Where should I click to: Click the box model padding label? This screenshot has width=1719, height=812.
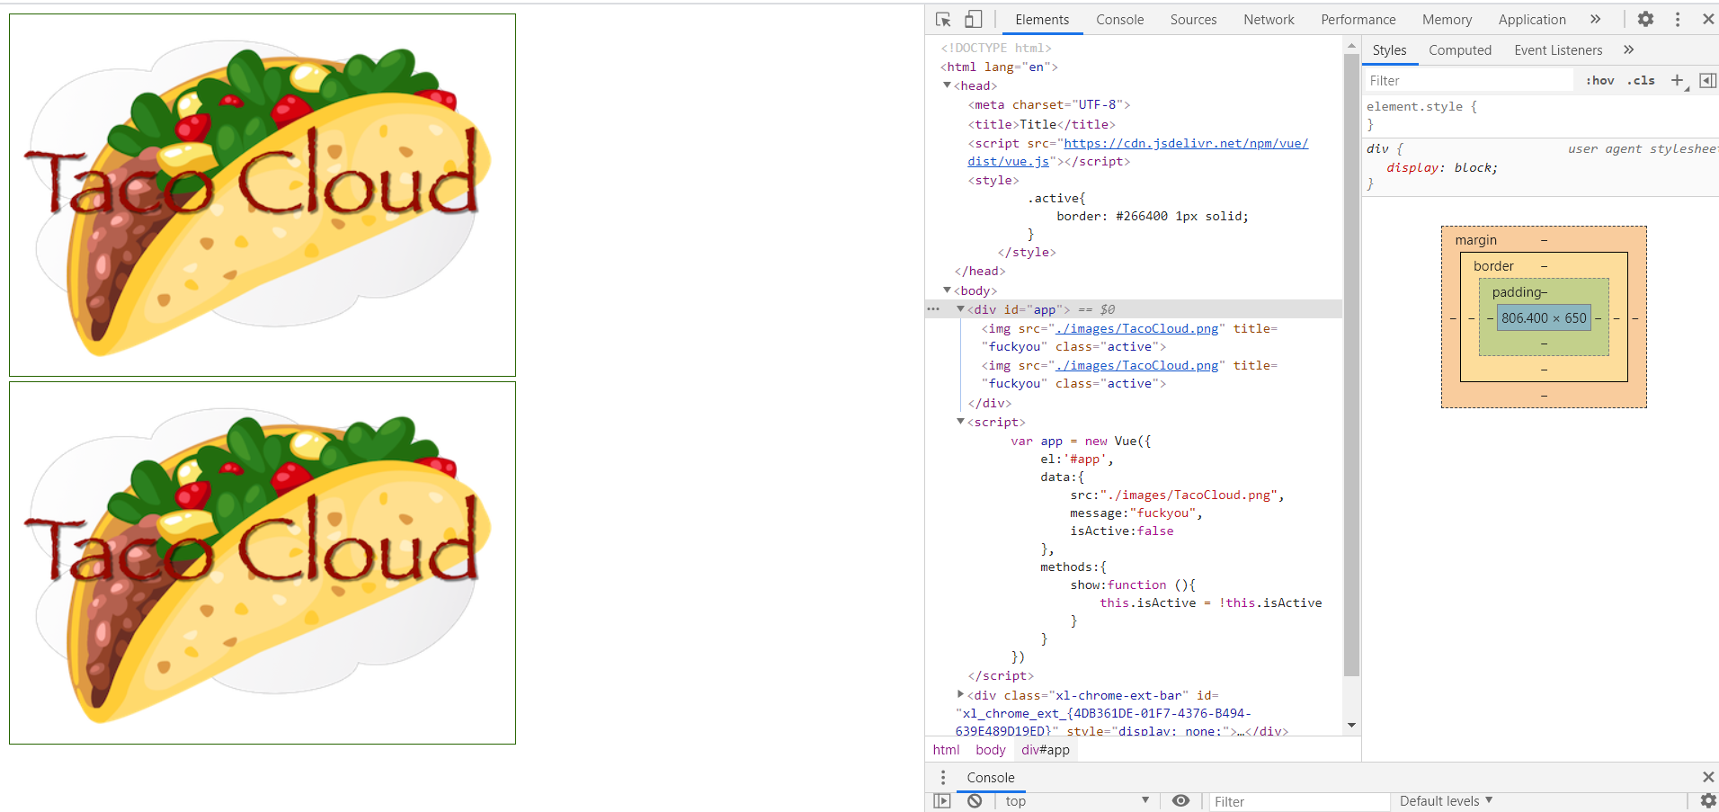pos(1516,292)
